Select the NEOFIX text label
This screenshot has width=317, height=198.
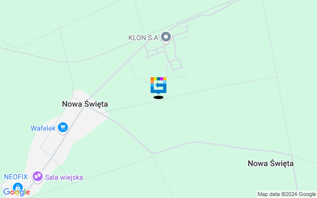(16, 177)
